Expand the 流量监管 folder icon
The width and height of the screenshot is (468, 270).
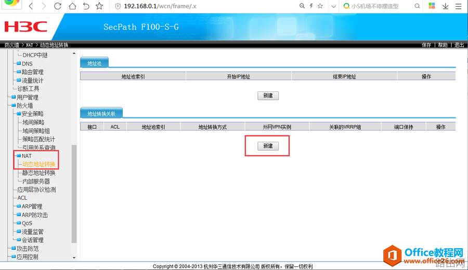click(19, 232)
